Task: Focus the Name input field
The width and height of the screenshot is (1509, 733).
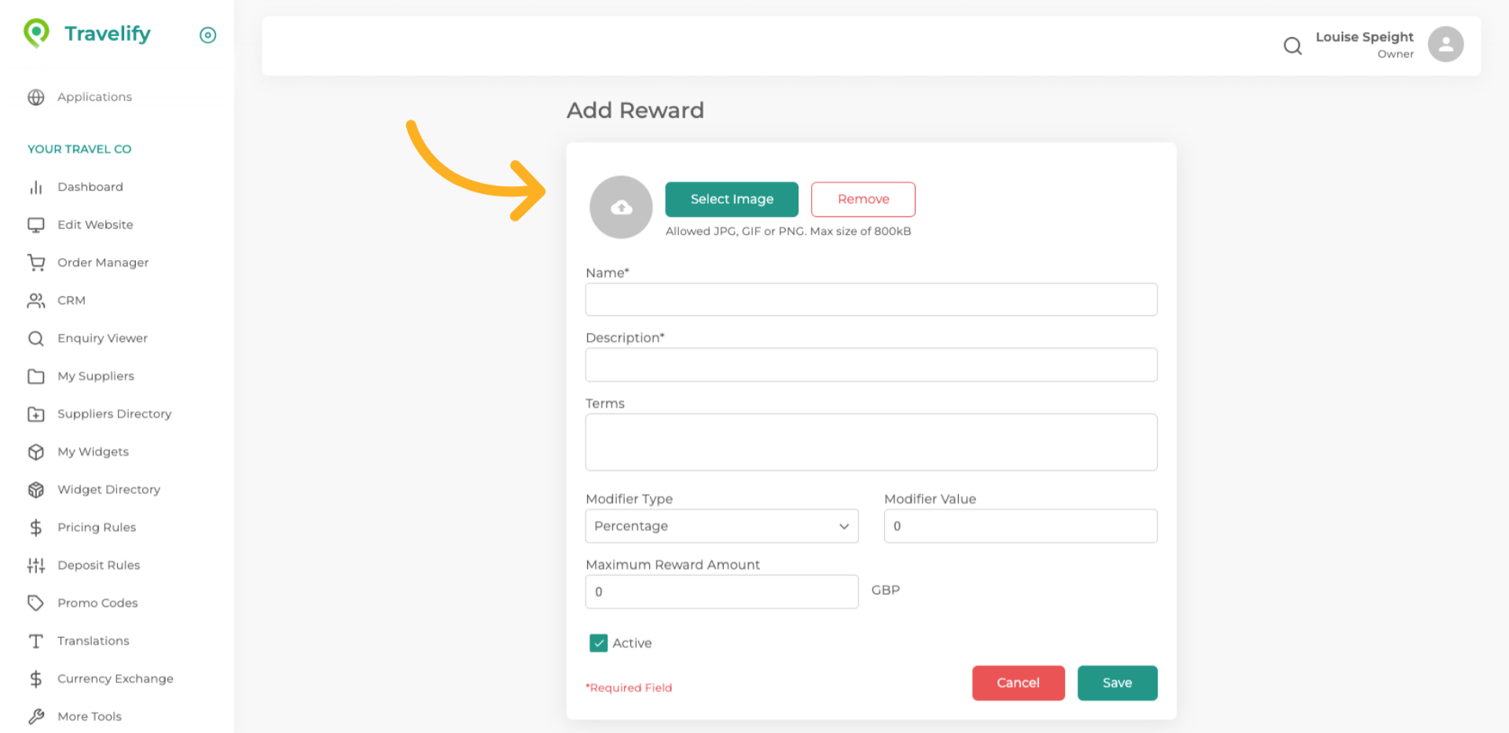Action: (871, 299)
